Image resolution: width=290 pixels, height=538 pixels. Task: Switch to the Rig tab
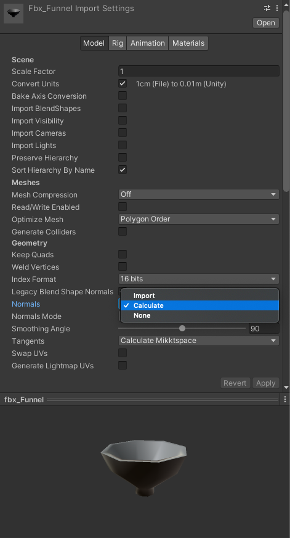(118, 43)
